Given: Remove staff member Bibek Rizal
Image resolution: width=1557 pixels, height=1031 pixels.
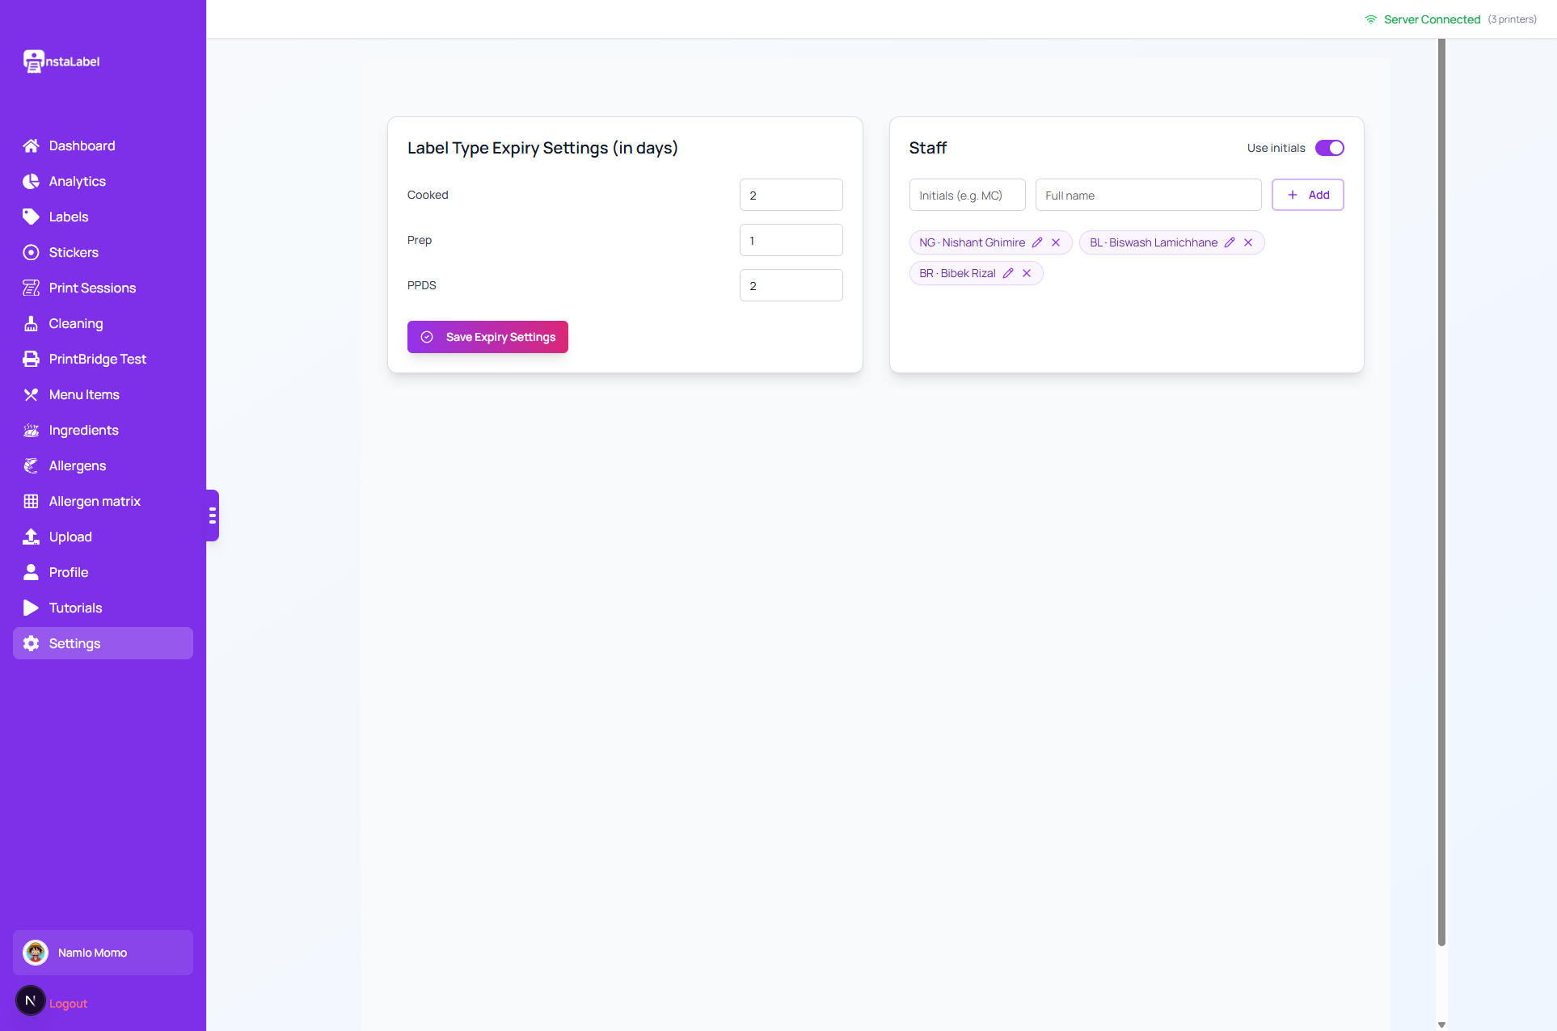Looking at the screenshot, I should 1027,273.
